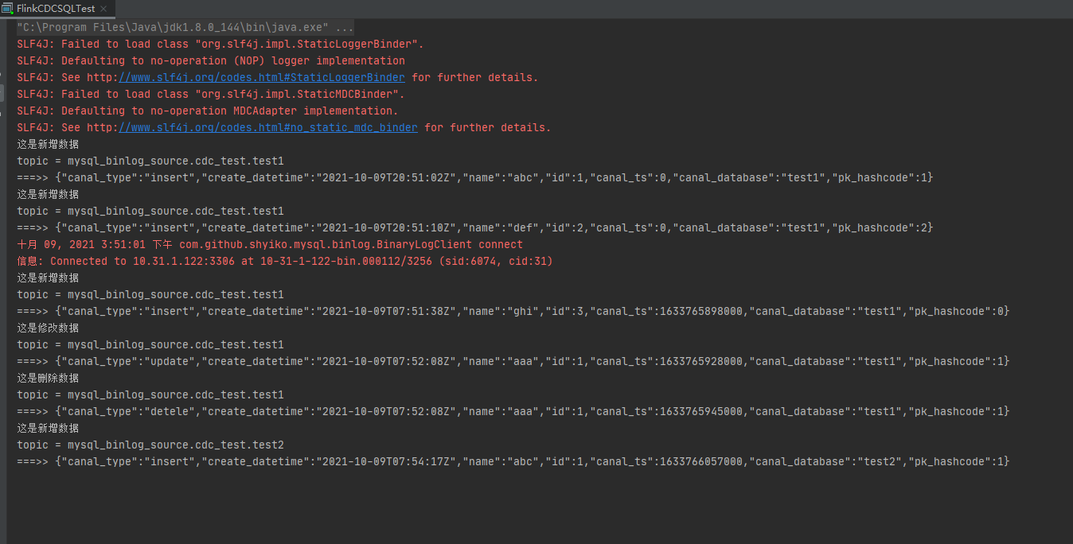
Task: Open the slf4j StaticLoggerBinder link
Action: [x=262, y=77]
